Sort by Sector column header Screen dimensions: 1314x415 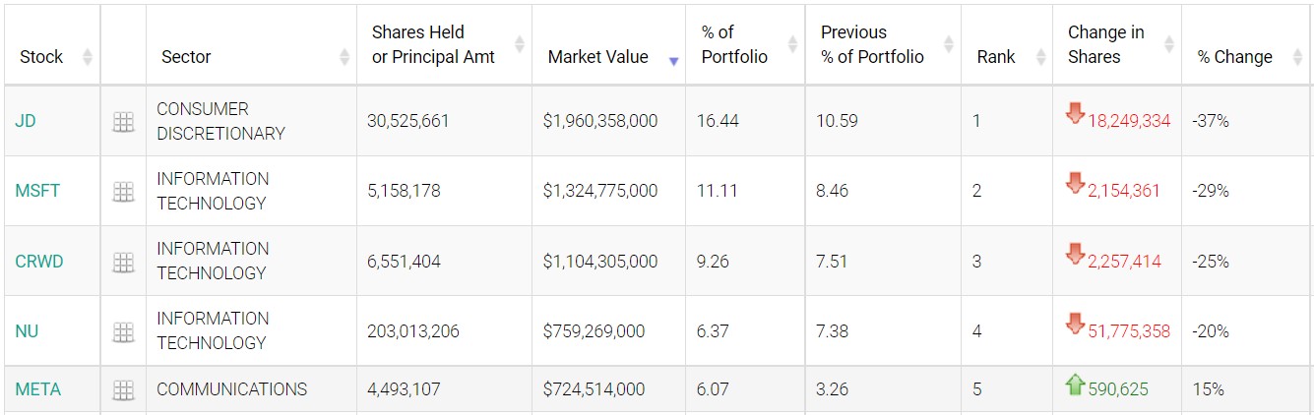click(186, 57)
